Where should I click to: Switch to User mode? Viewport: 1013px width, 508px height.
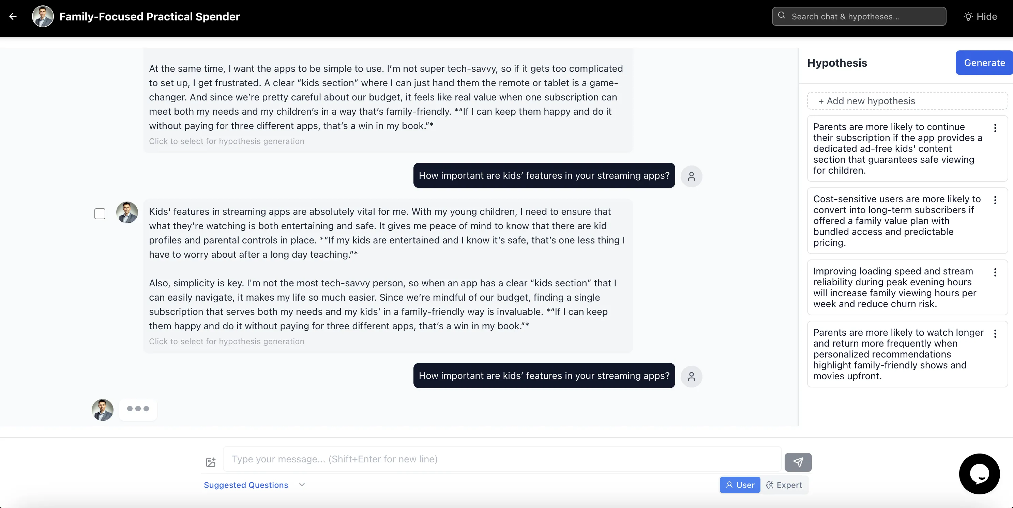click(x=740, y=485)
